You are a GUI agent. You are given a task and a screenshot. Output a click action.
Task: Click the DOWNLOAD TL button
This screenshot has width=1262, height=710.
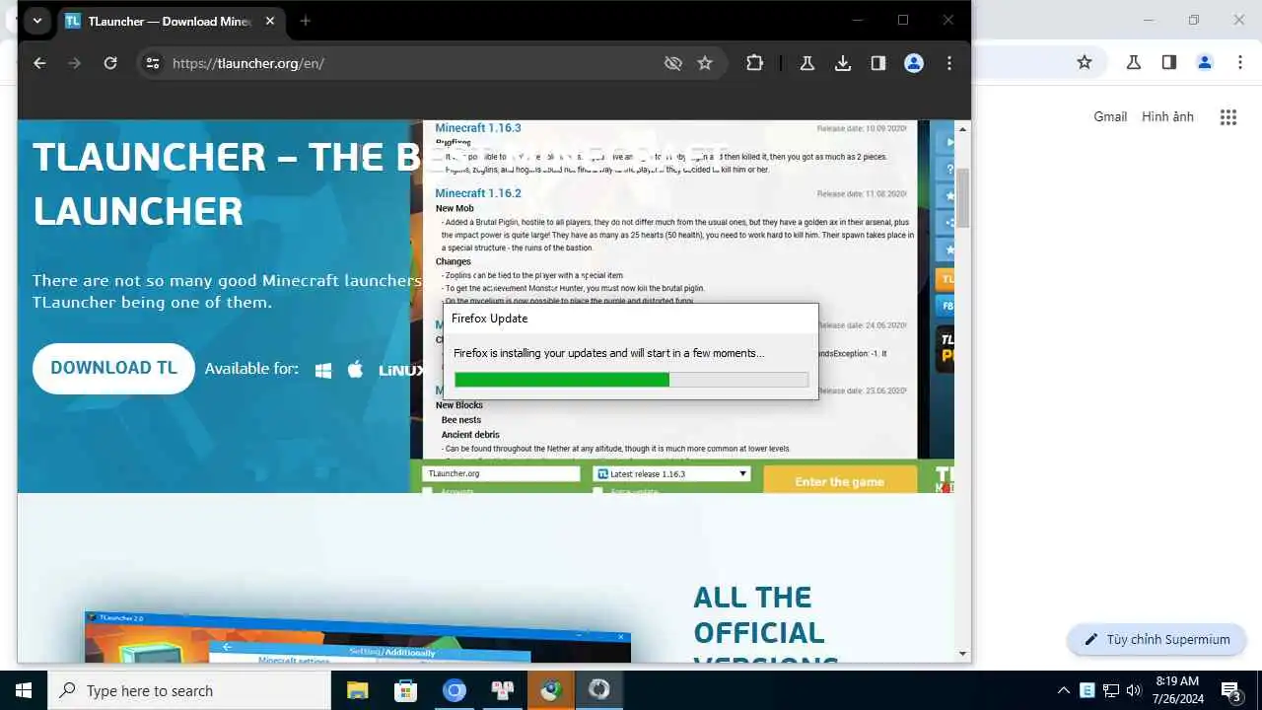point(113,368)
